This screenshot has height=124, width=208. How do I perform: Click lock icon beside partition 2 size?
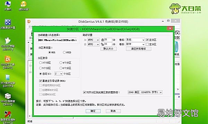[x=102, y=44]
